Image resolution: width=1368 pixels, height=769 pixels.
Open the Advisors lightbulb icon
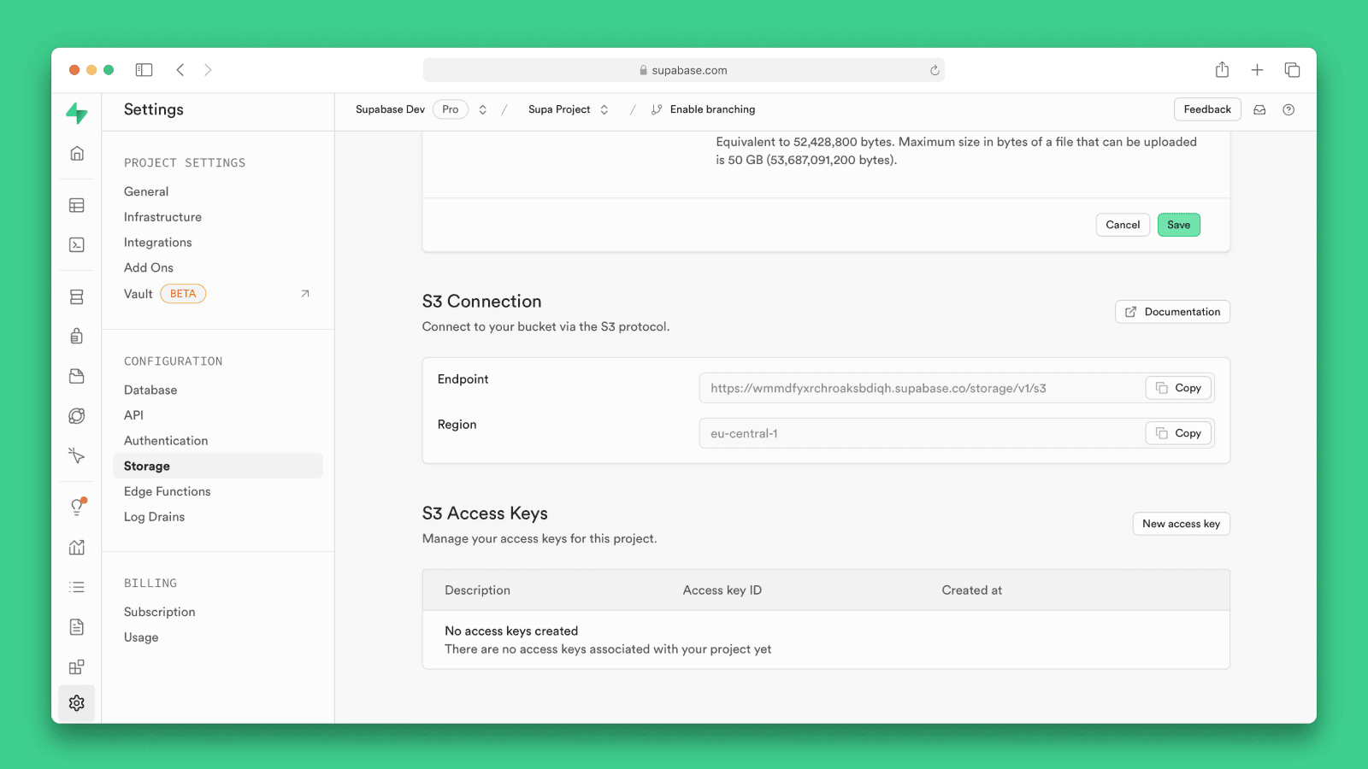77,507
